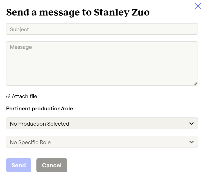Click the paperclip attachment icon
The height and width of the screenshot is (177, 203).
click(x=8, y=96)
